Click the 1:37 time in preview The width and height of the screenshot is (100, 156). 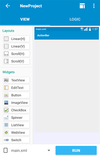pos(95,29)
